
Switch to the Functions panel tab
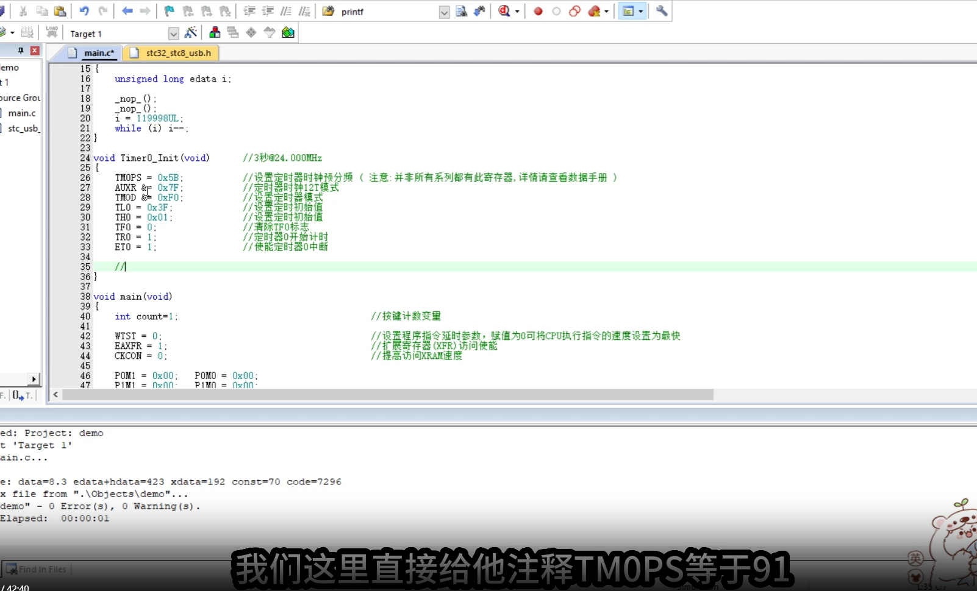pos(21,395)
